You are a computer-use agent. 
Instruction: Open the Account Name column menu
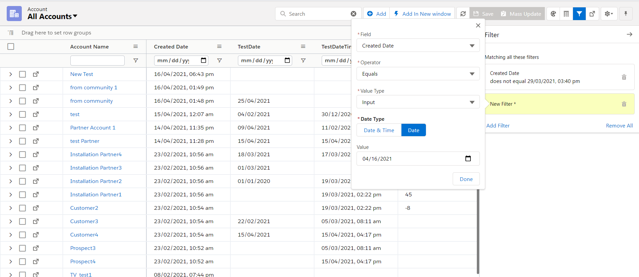point(136,47)
